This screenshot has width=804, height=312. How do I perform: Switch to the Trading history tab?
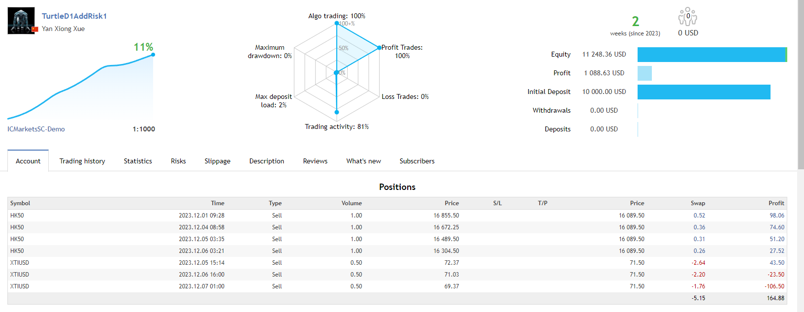tap(82, 161)
